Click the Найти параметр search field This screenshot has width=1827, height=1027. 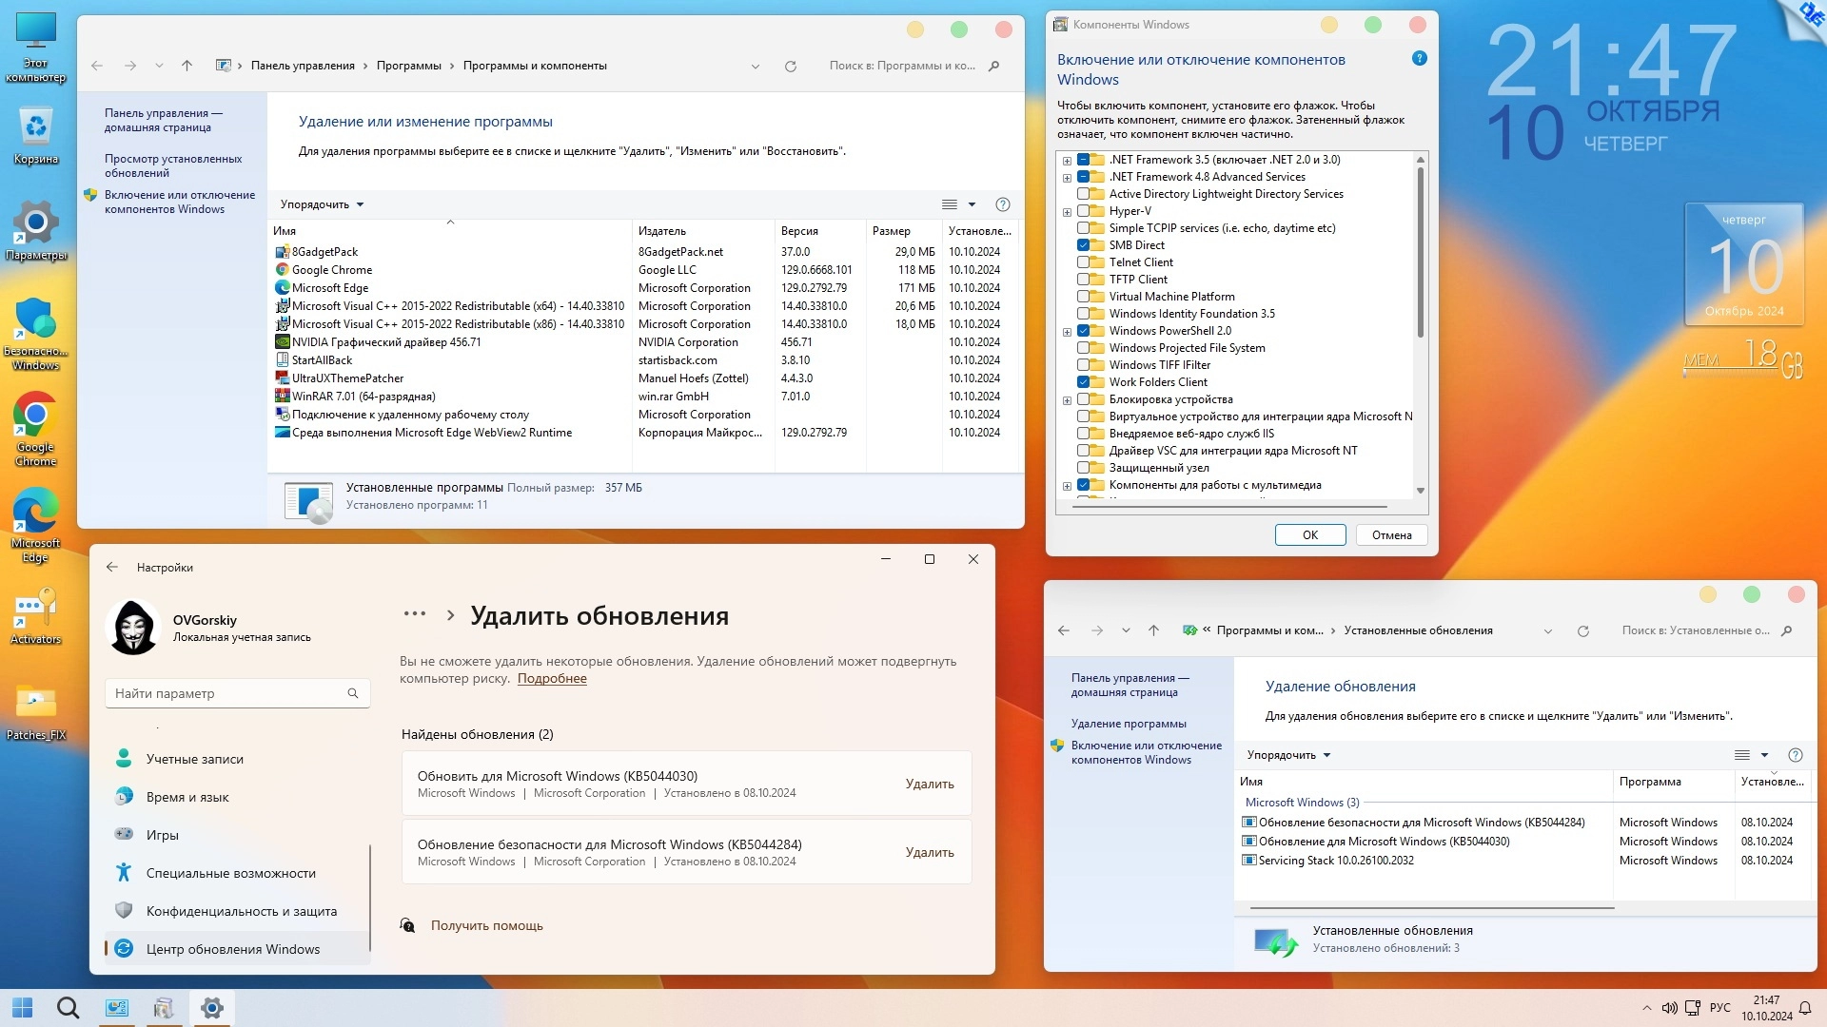[x=228, y=693]
